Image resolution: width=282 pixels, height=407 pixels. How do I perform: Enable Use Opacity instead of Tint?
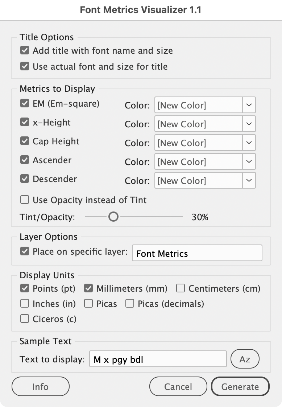tap(25, 200)
